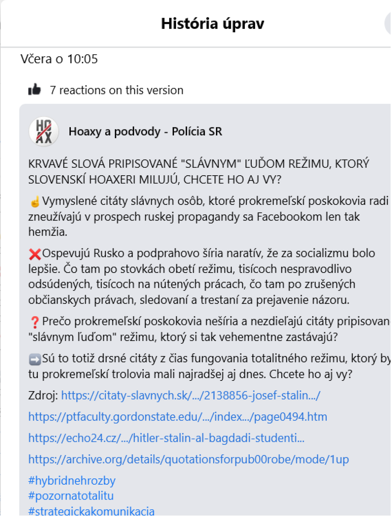
Task: Select the #pozornatotalitu hashtag
Action: coord(71,496)
